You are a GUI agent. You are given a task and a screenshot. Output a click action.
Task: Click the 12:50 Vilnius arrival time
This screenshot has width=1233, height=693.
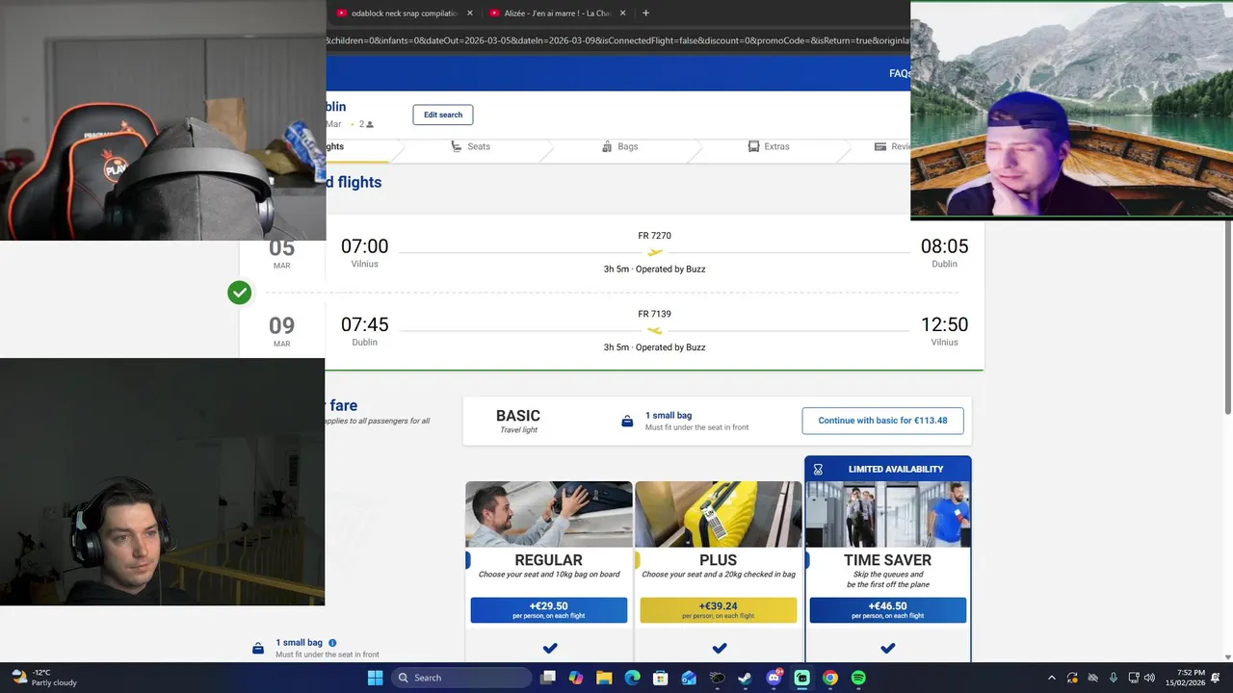pyautogui.click(x=944, y=325)
